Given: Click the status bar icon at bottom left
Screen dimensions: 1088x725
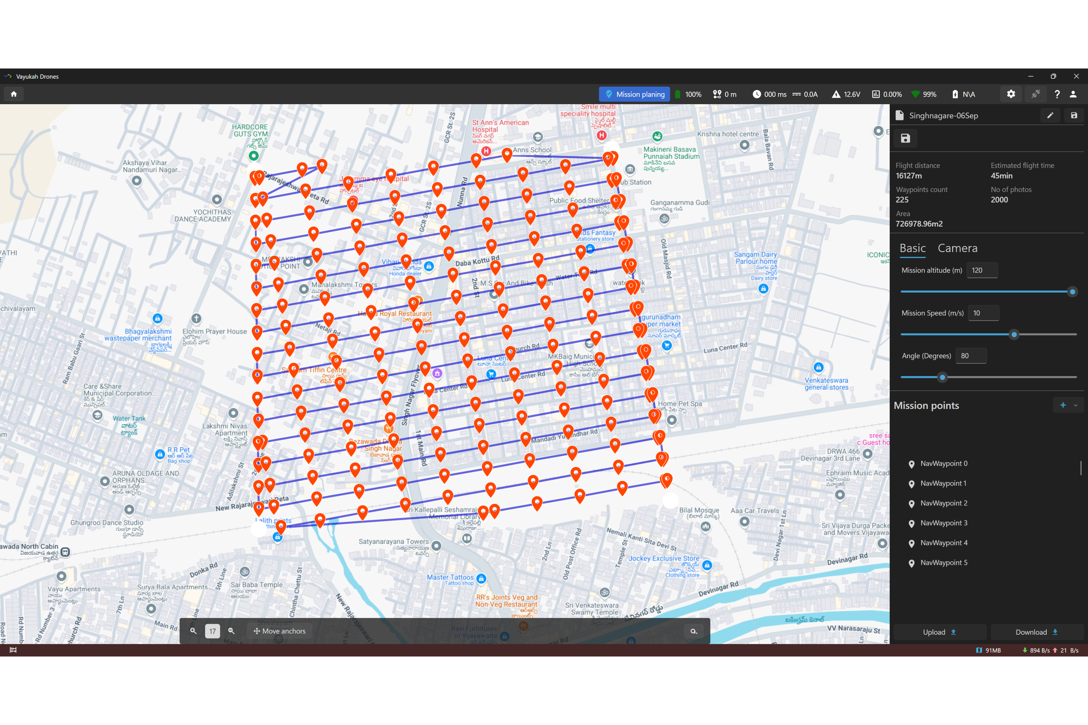Looking at the screenshot, I should [13, 650].
